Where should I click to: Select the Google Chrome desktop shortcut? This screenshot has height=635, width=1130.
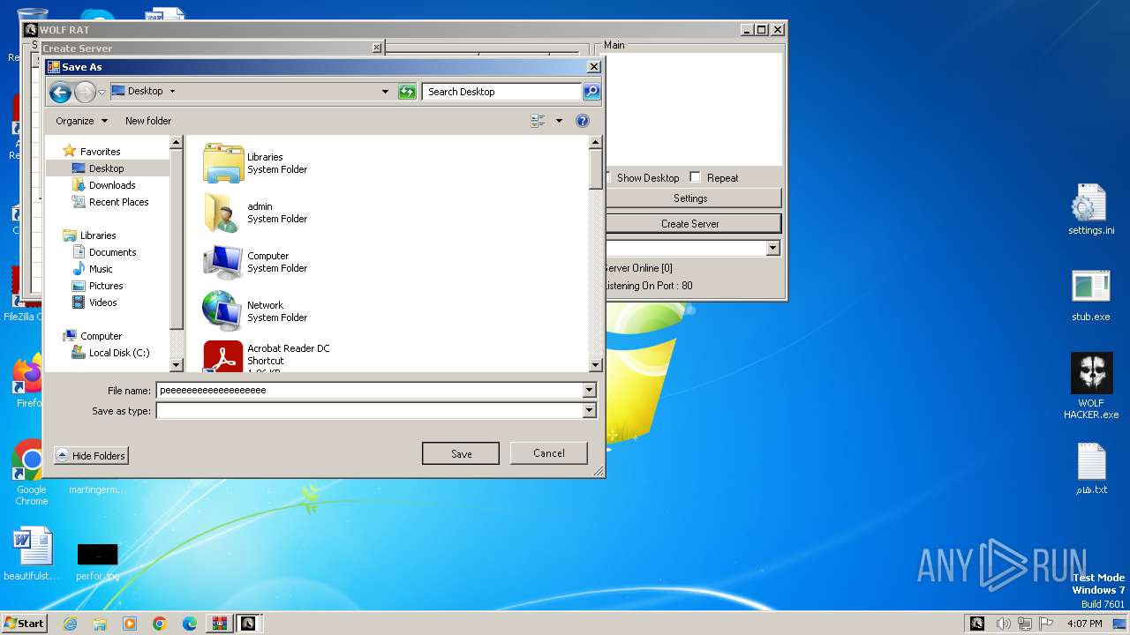pyautogui.click(x=31, y=472)
